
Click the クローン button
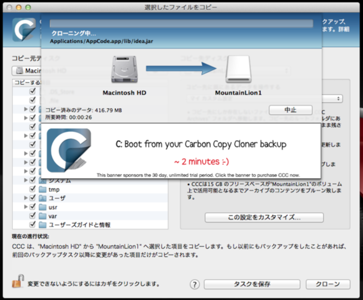[x=328, y=284]
